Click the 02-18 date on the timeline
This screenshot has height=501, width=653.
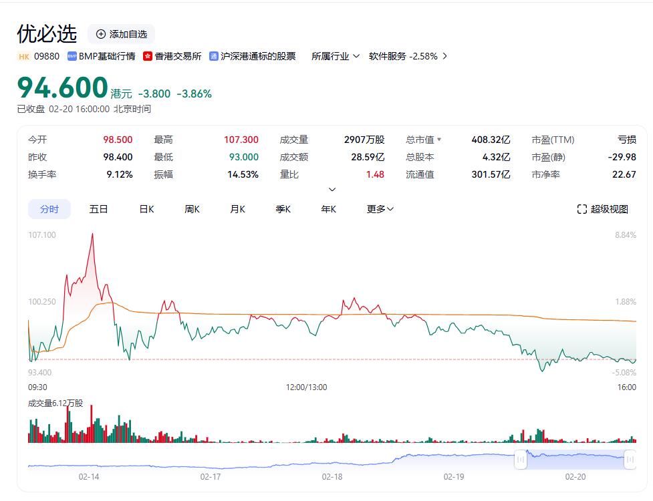click(x=332, y=477)
